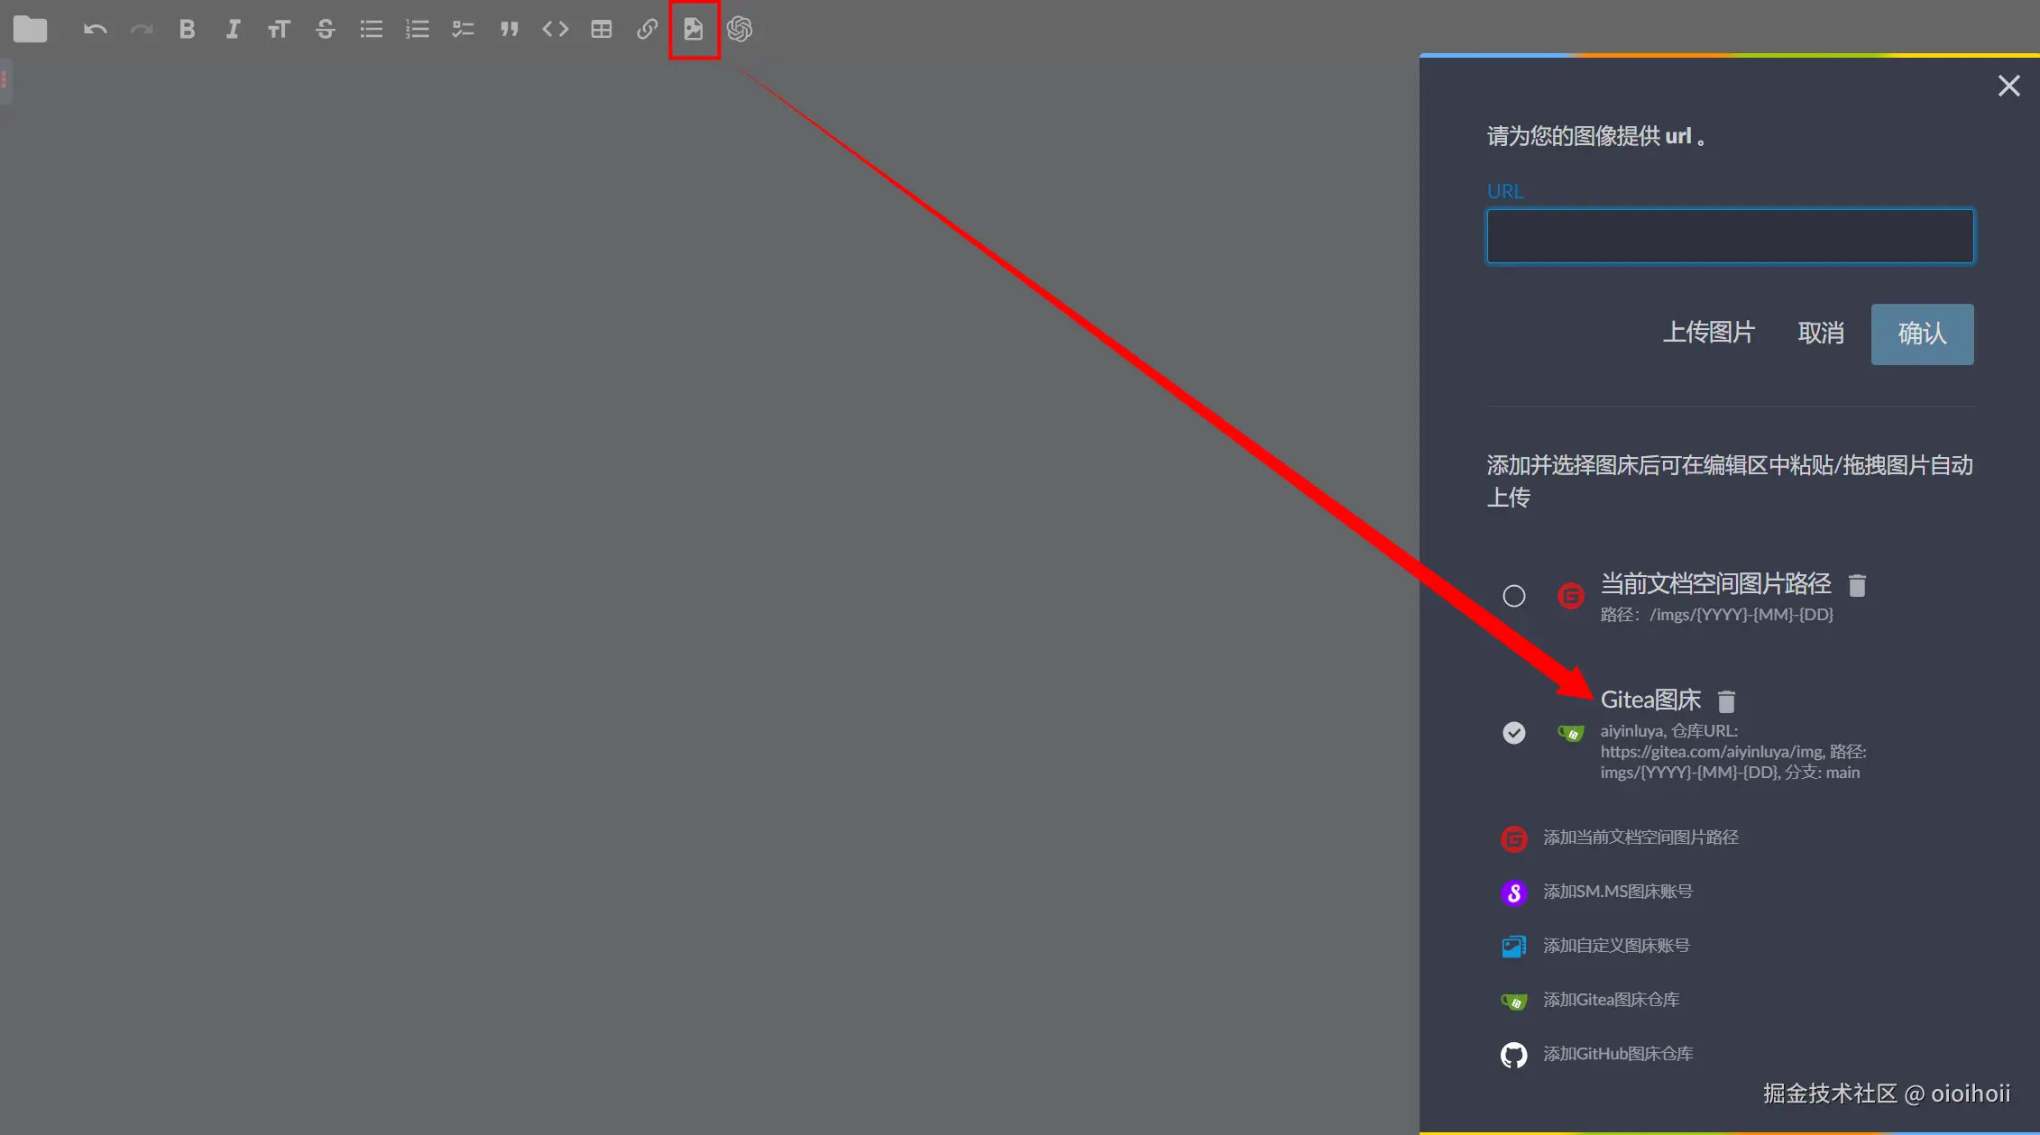2040x1135 pixels.
Task: Insert a hyperlink
Action: [647, 30]
